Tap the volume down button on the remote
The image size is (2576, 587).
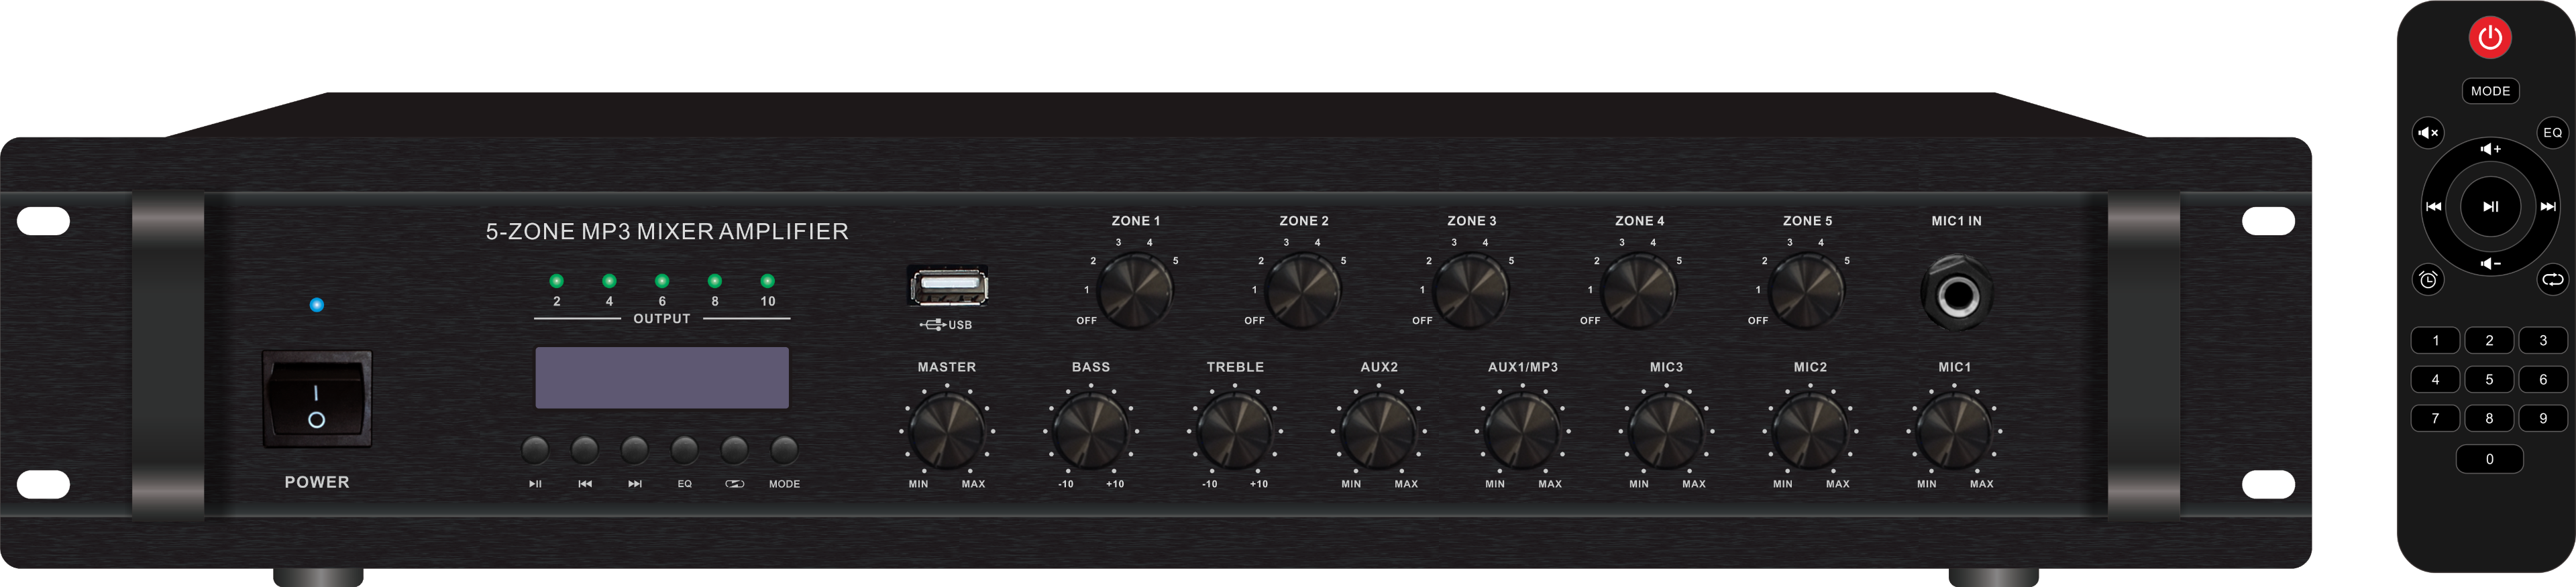pos(2490,263)
